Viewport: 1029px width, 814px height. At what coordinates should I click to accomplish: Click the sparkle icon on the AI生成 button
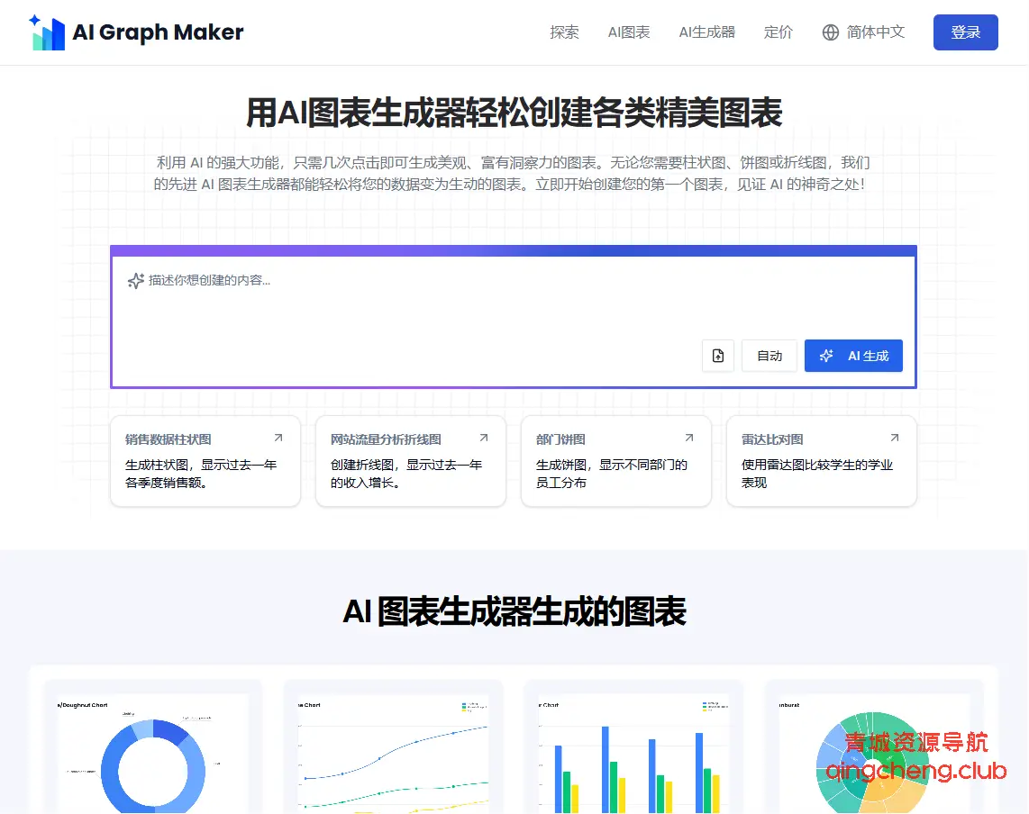826,356
